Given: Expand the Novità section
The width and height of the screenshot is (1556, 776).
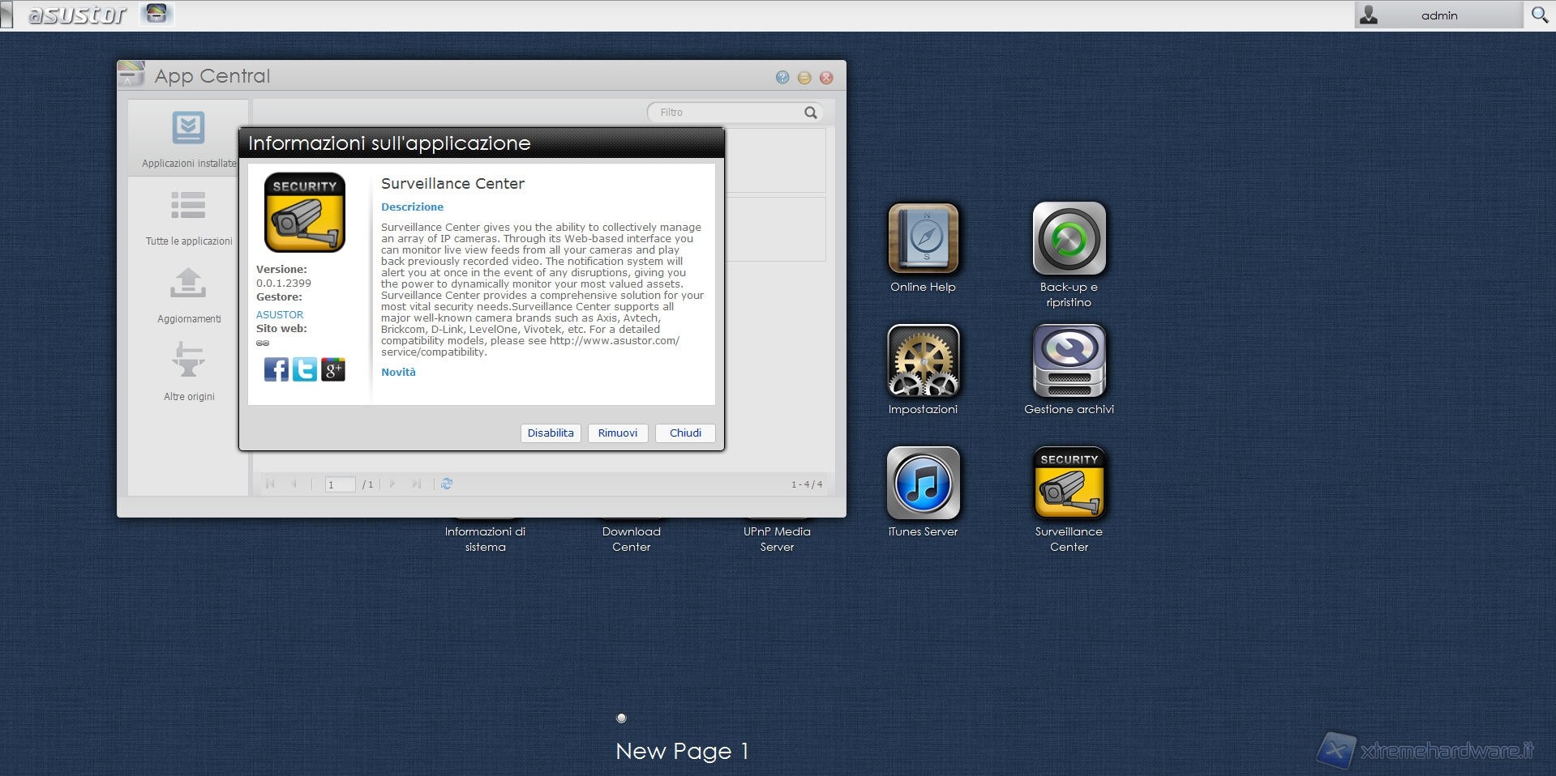Looking at the screenshot, I should click(398, 372).
